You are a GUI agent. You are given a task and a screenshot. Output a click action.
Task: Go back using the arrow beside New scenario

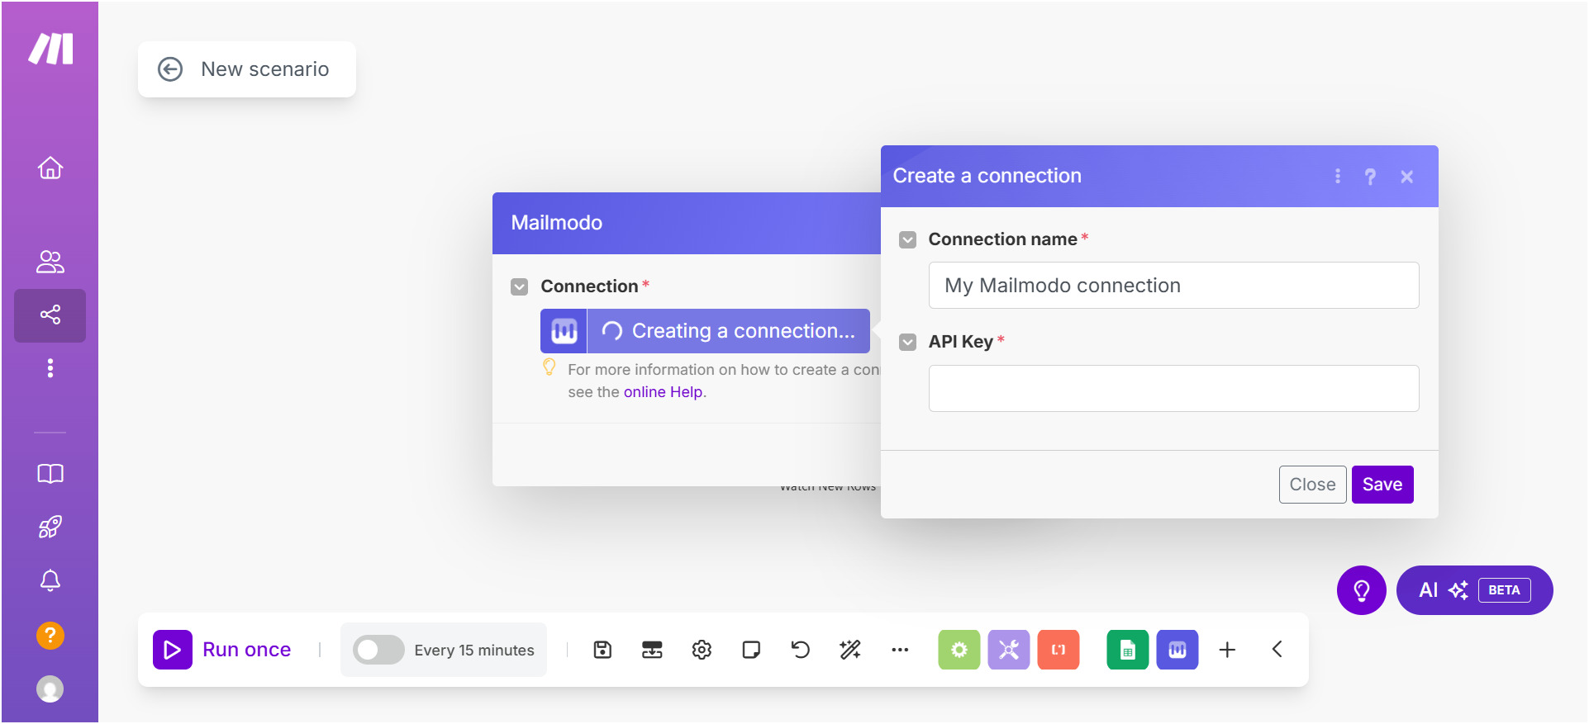(x=170, y=69)
